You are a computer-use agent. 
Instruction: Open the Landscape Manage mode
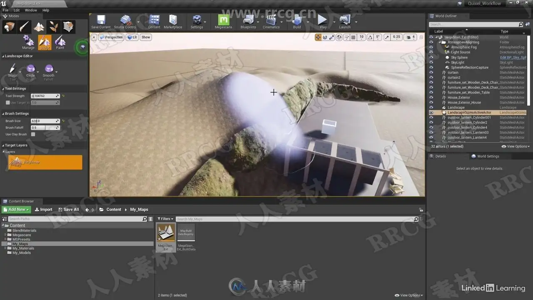point(28,42)
